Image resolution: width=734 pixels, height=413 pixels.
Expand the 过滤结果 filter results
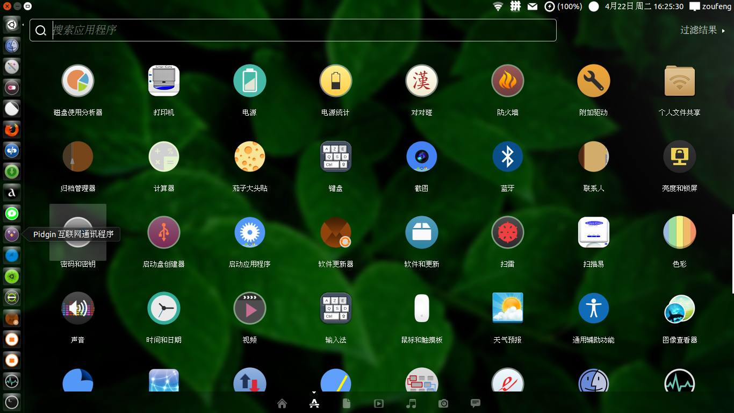pyautogui.click(x=703, y=30)
